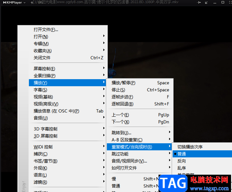
Task: Open the KMPlayer logo main menu dropdown
Action: [x=14, y=3]
